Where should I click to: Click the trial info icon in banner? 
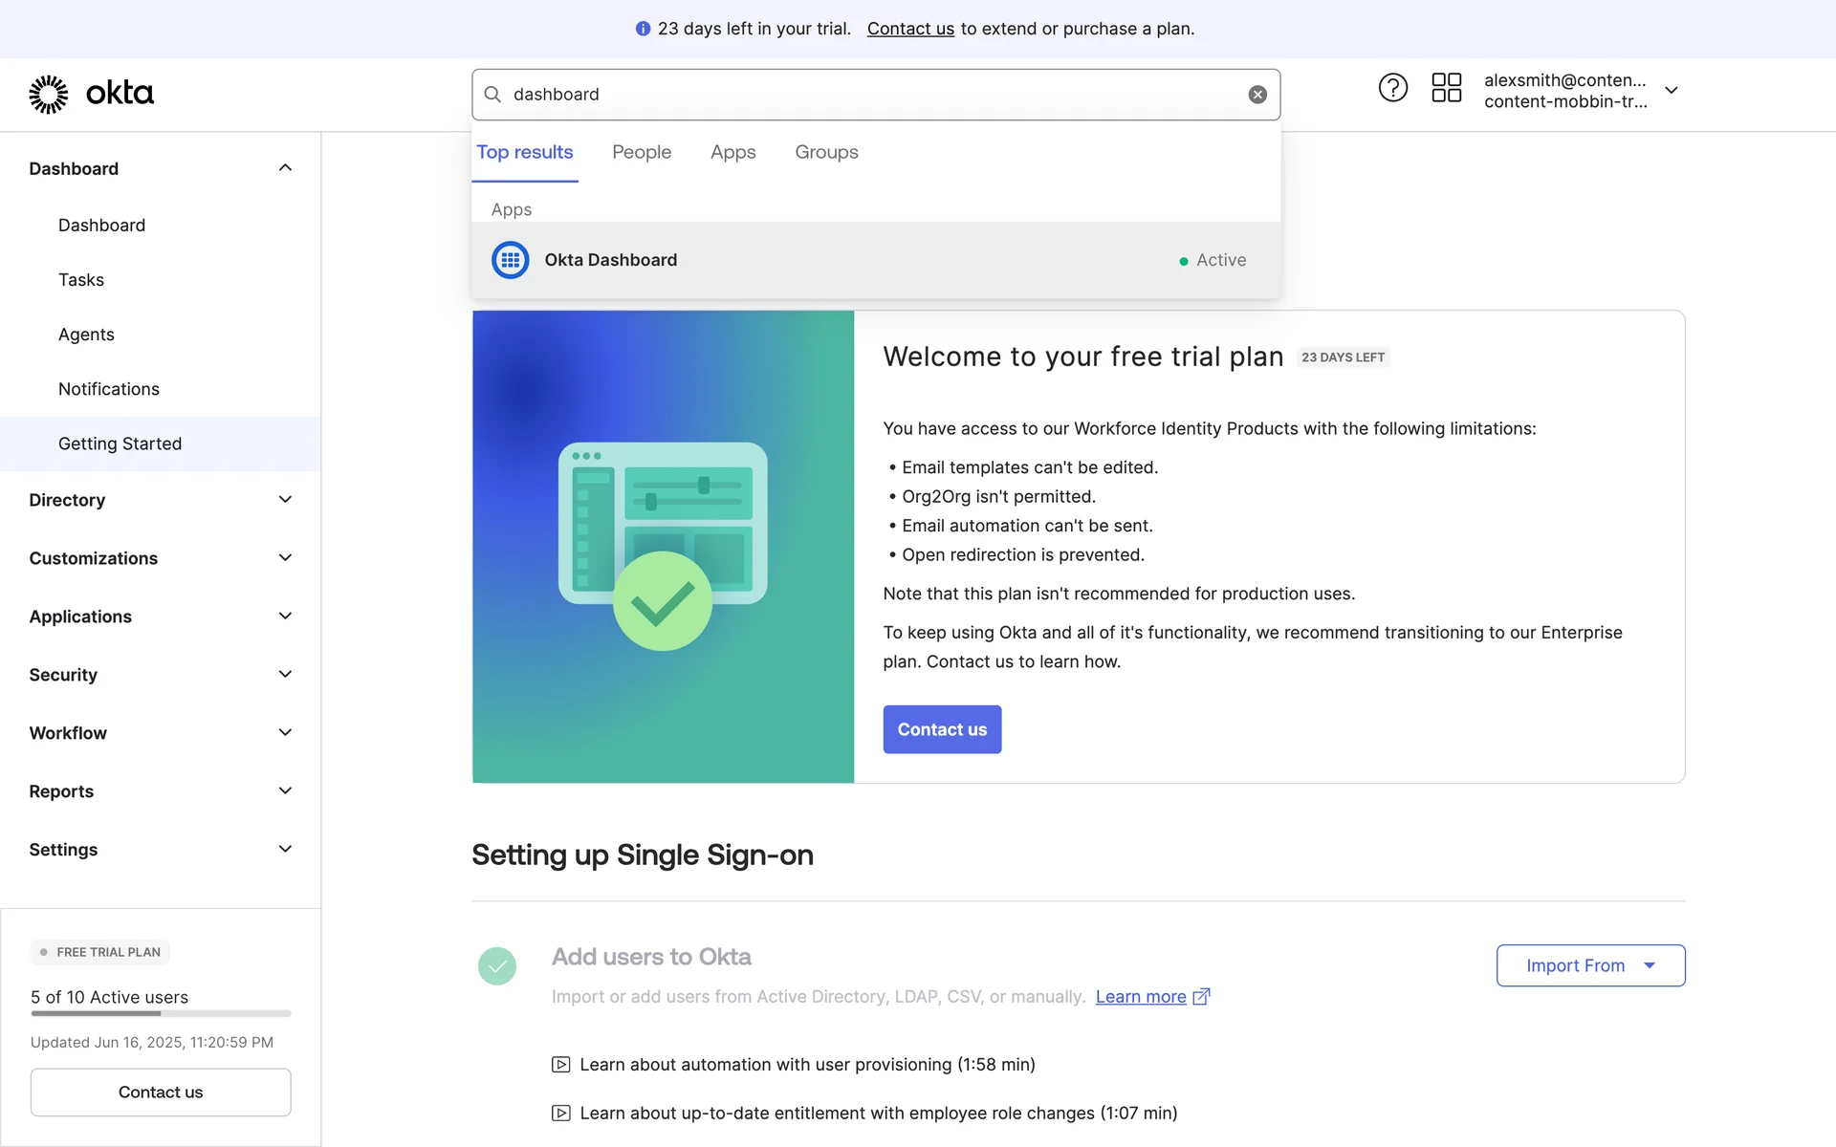click(643, 30)
